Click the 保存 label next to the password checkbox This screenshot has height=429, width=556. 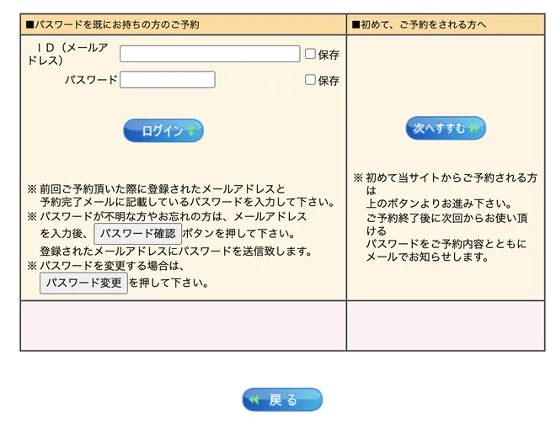pos(329,81)
